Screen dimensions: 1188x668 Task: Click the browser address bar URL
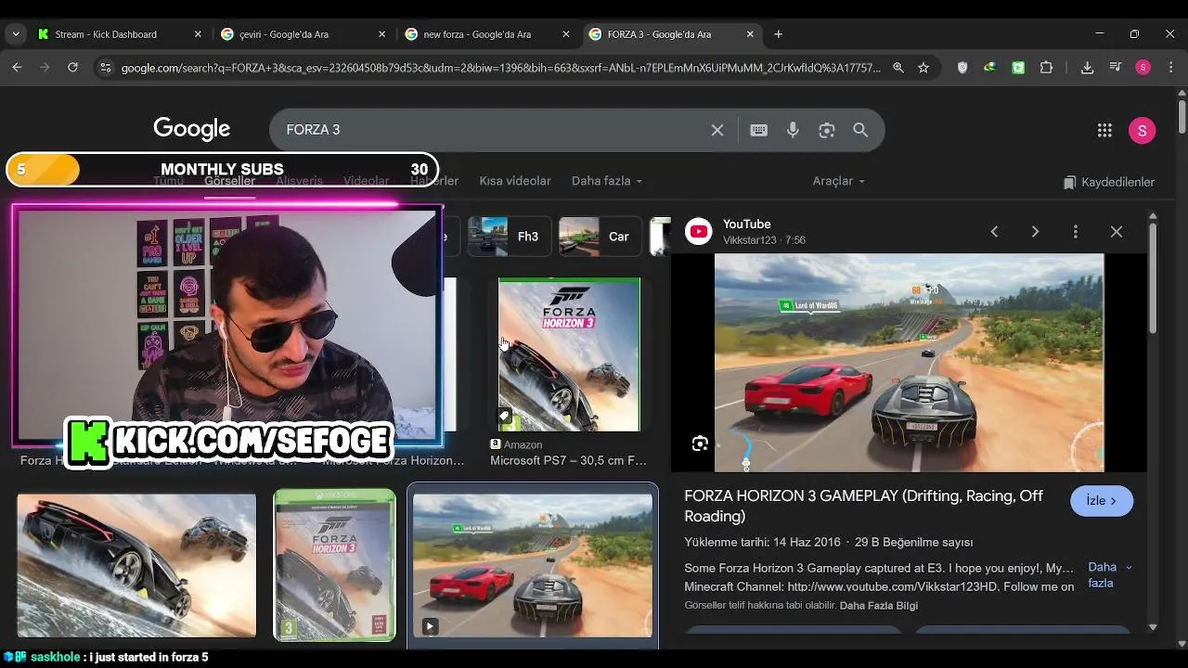point(499,68)
